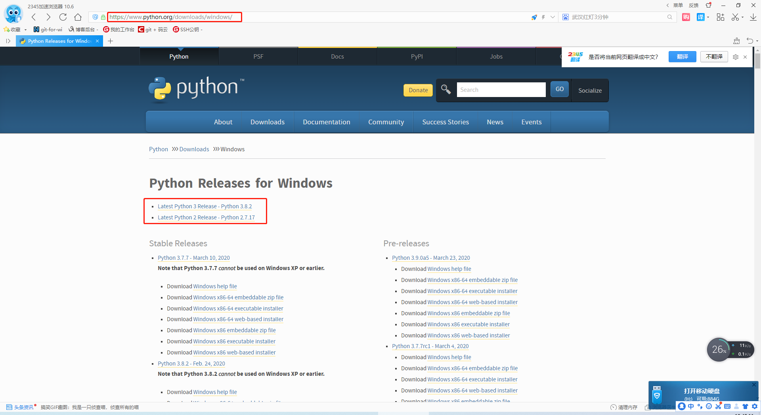
Task: Go back with the browser back arrow
Action: pyautogui.click(x=34, y=17)
